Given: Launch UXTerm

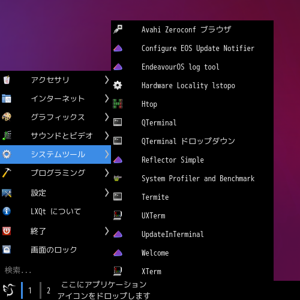Looking at the screenshot, I should pos(192,215).
